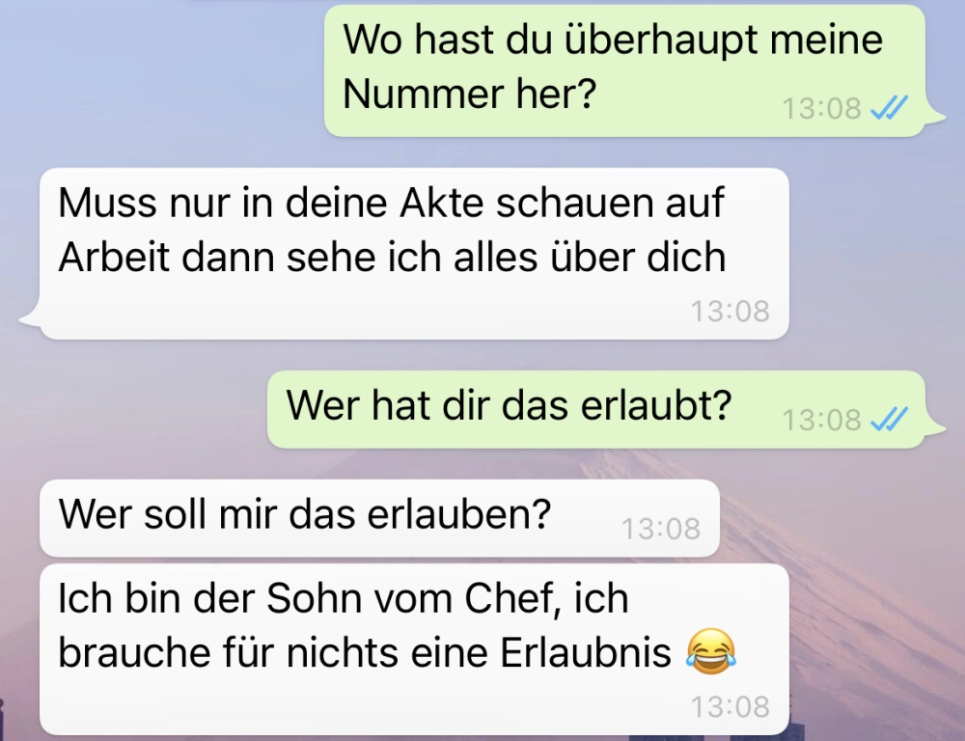Tap the 'Wer soll mir das erlauben?' message
The height and width of the screenshot is (741, 965).
coord(379,517)
